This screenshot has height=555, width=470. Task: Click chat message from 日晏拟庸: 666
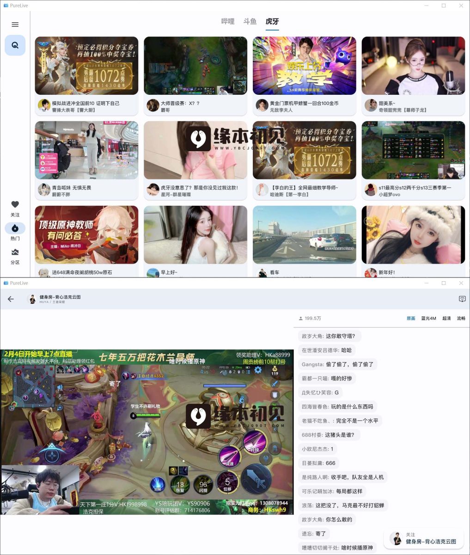(x=319, y=463)
